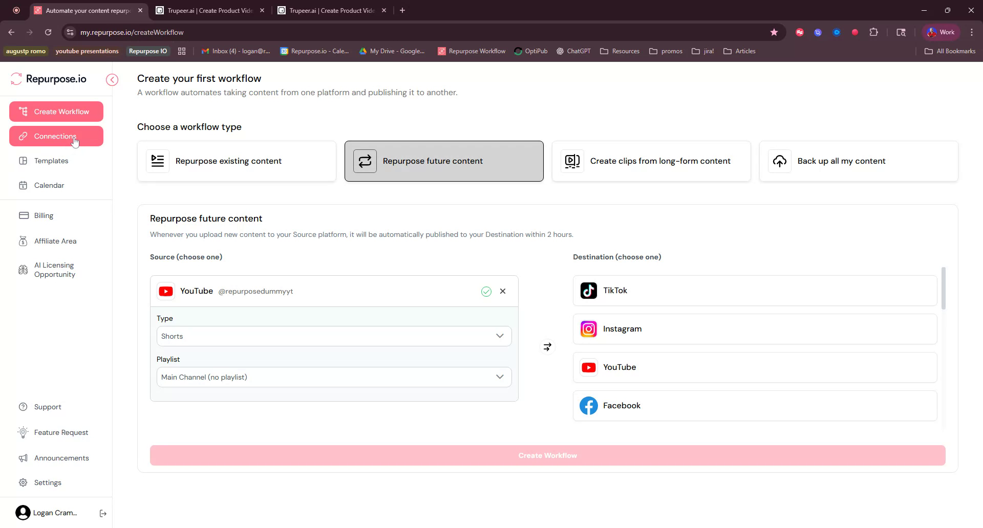
Task: Select TikTok as the destination
Action: coord(754,290)
